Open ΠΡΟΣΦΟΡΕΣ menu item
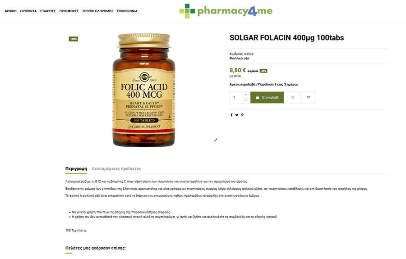This screenshot has width=406, height=259. (x=69, y=11)
